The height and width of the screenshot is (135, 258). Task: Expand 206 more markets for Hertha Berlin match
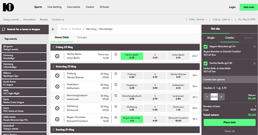coord(195,56)
